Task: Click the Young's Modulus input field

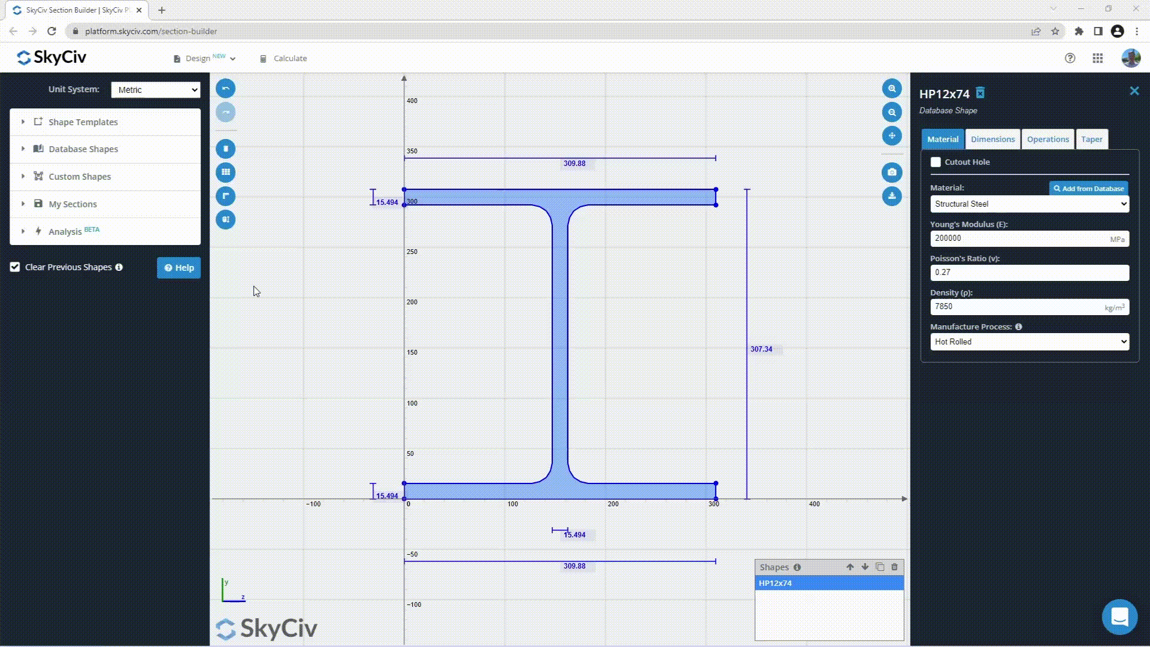Action: click(1029, 238)
